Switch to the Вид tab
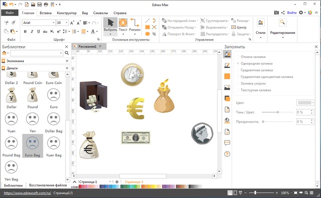The height and width of the screenshot is (198, 321). pyautogui.click(x=85, y=13)
